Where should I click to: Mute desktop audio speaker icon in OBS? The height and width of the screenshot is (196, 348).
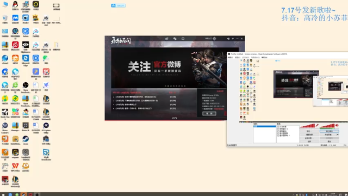point(337,126)
